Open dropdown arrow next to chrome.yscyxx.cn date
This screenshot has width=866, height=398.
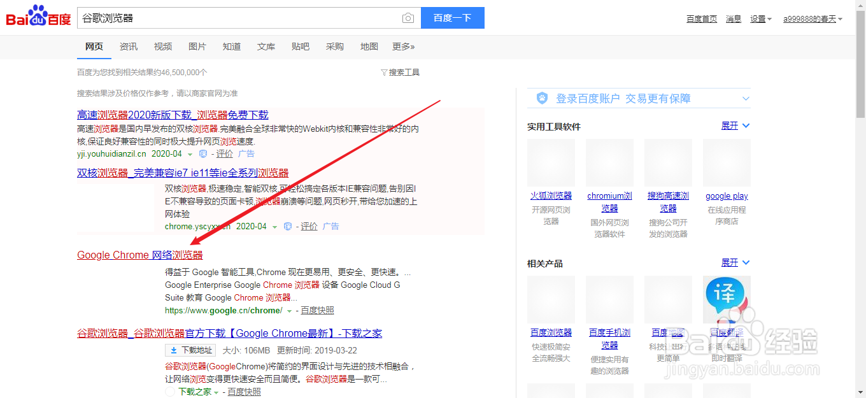pos(274,227)
